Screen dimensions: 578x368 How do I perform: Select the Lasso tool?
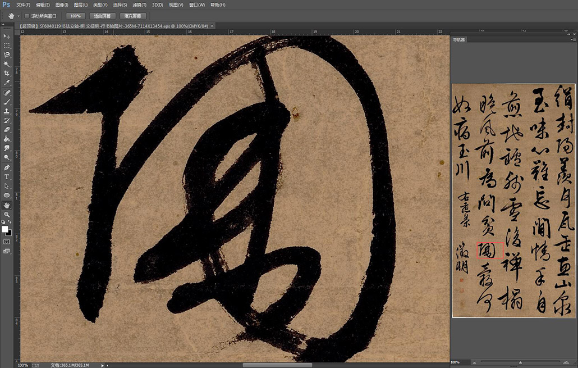pos(7,55)
